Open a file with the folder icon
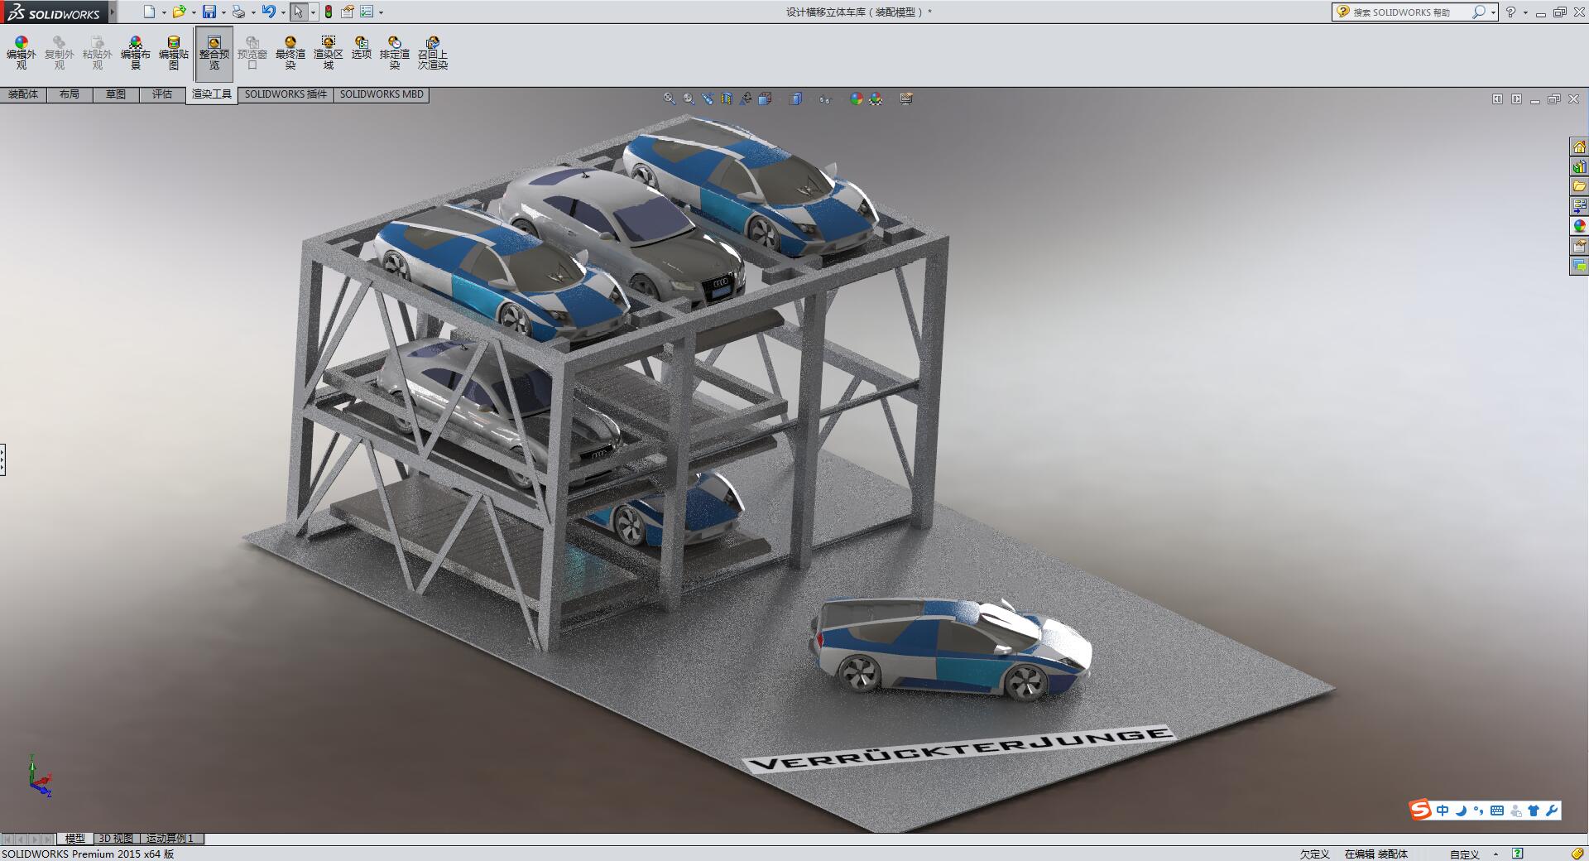1589x861 pixels. point(179,12)
